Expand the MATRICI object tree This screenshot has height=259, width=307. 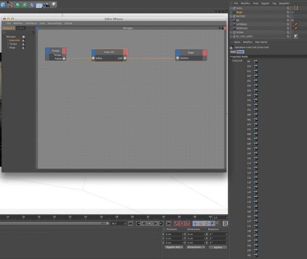point(231,16)
